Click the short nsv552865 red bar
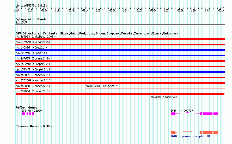232x144 pixels. 21,88
